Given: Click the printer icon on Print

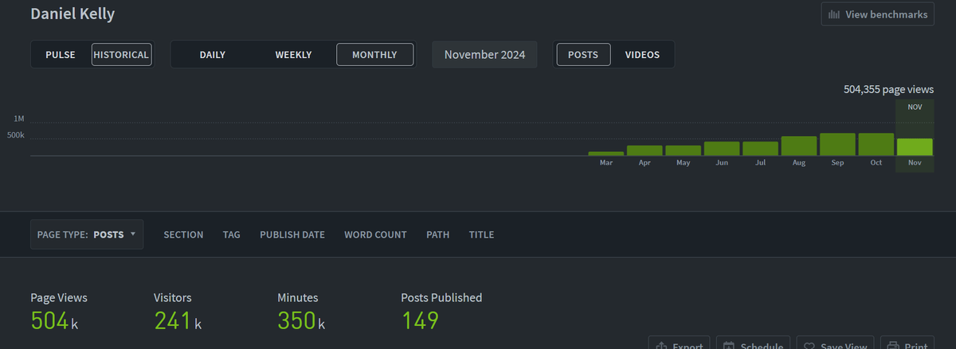Looking at the screenshot, I should (893, 346).
